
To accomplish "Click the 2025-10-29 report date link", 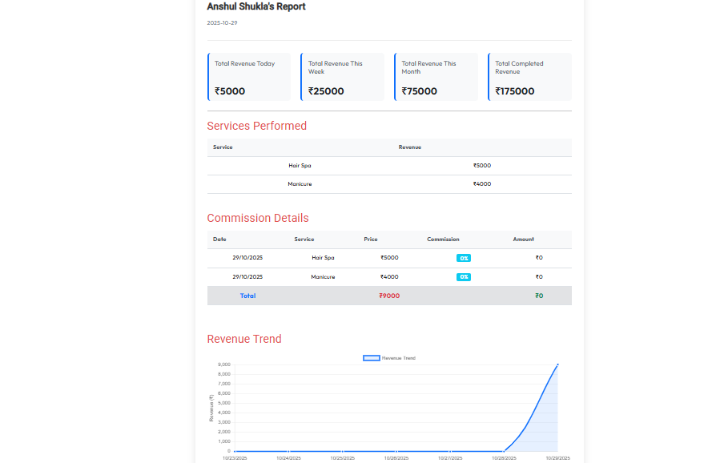I will point(221,22).
